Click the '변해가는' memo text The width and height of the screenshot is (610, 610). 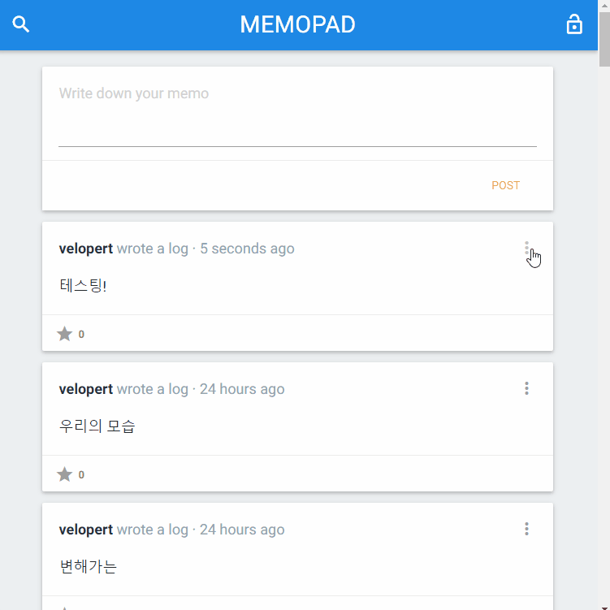coord(89,567)
